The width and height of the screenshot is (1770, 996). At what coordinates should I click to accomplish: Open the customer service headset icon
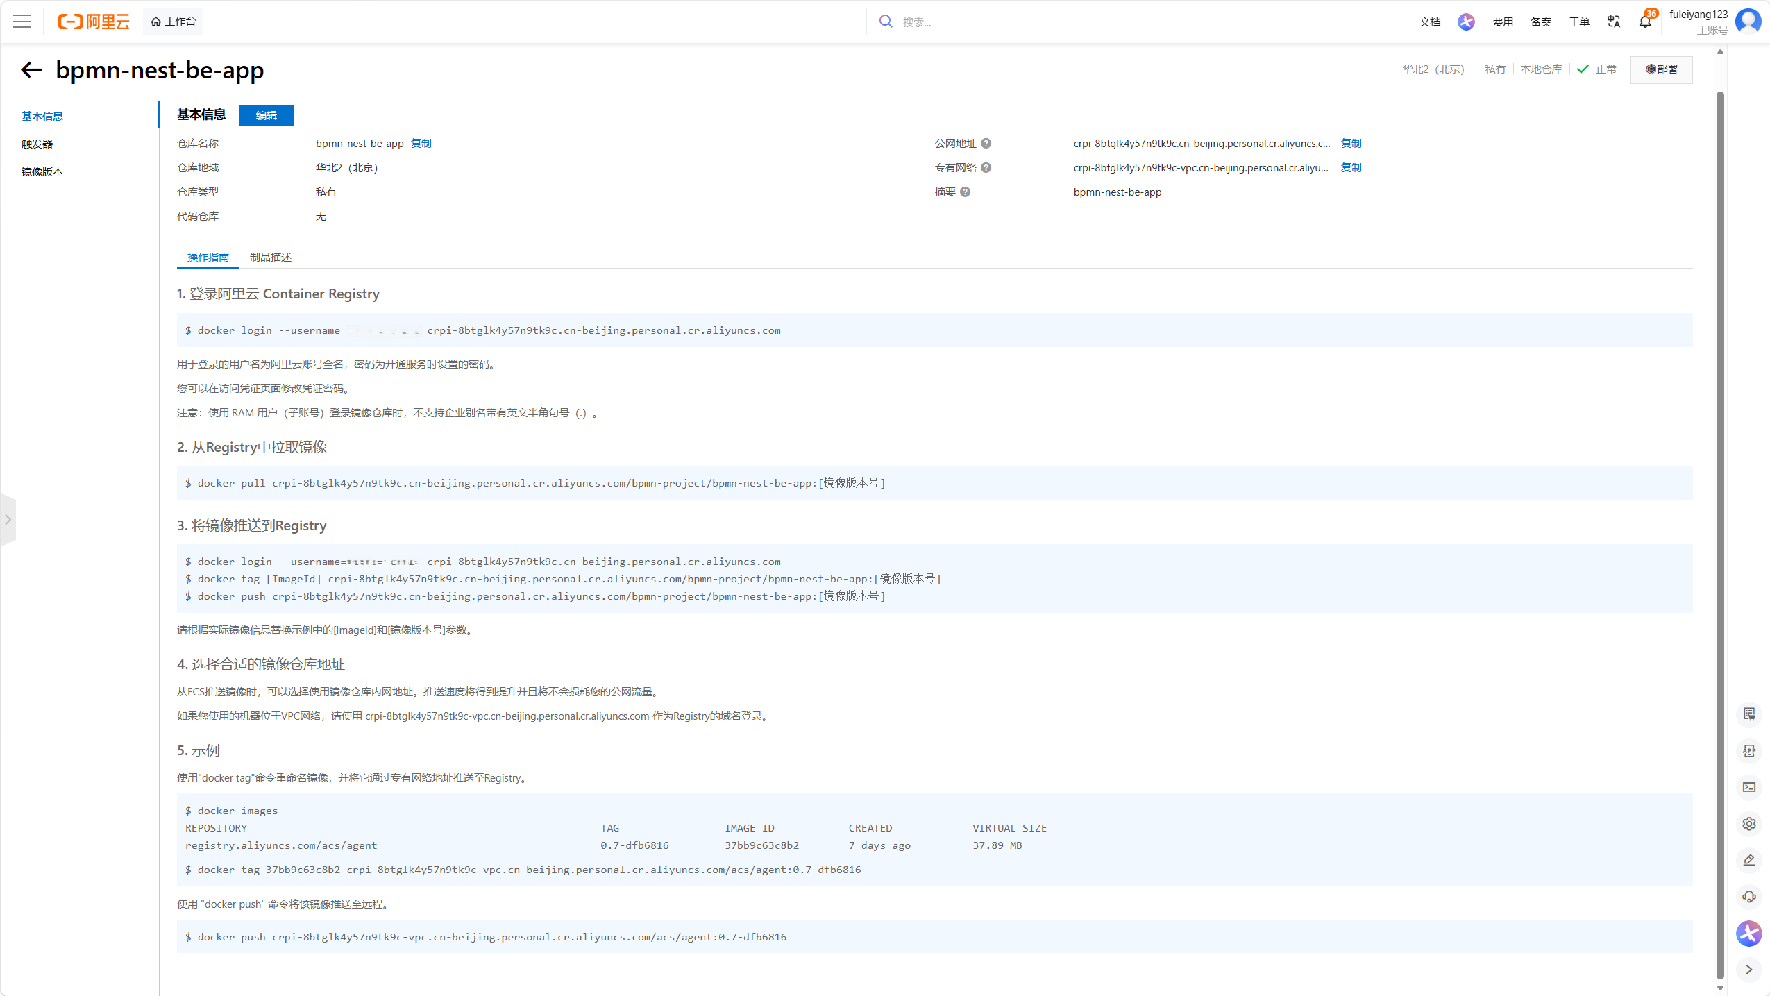pyautogui.click(x=1749, y=897)
